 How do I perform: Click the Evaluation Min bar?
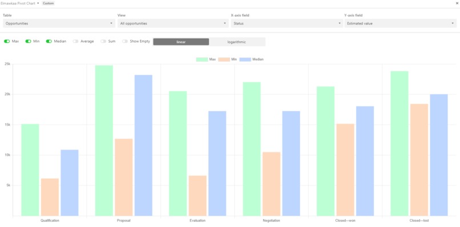197,196
